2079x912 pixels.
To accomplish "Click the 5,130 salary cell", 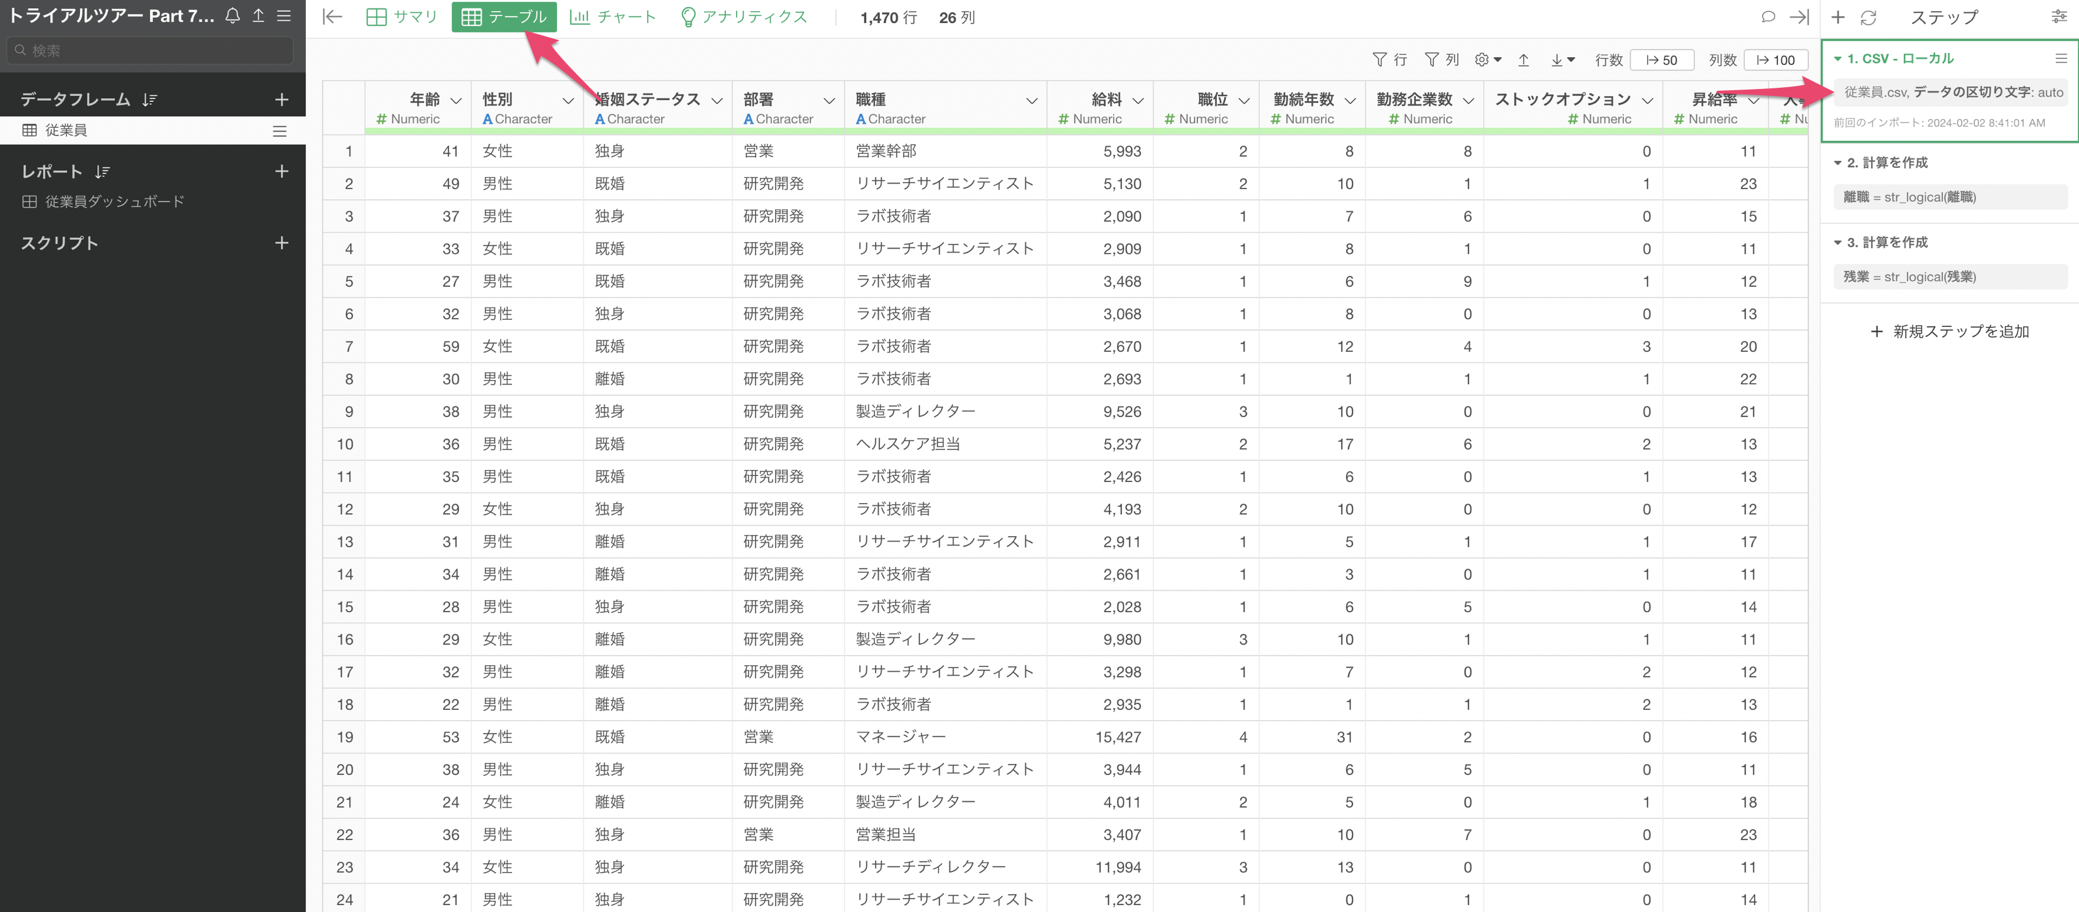I will pos(1099,184).
